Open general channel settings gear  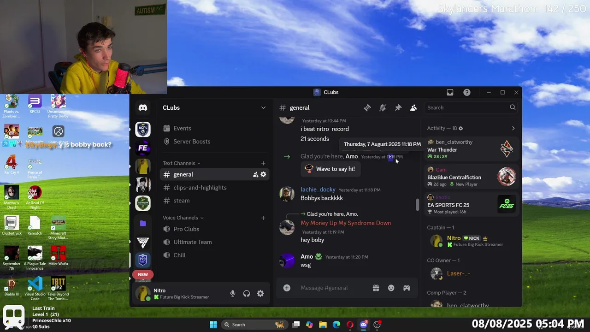(264, 174)
